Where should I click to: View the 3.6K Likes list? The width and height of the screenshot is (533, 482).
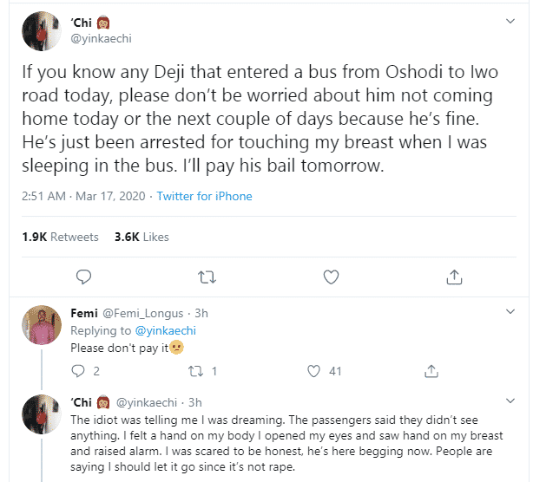pos(140,237)
